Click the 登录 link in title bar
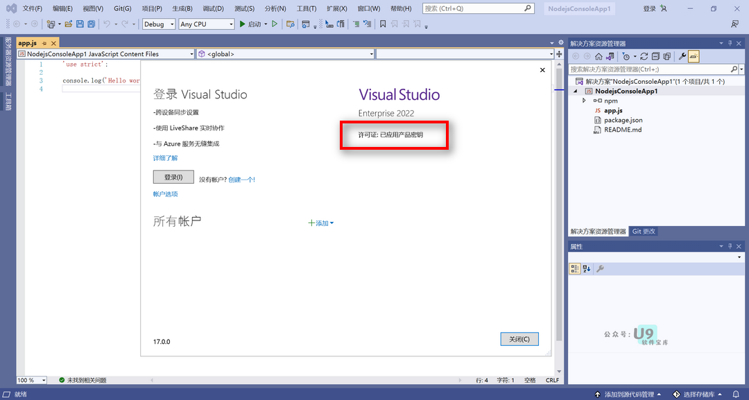The height and width of the screenshot is (400, 749). pos(649,8)
